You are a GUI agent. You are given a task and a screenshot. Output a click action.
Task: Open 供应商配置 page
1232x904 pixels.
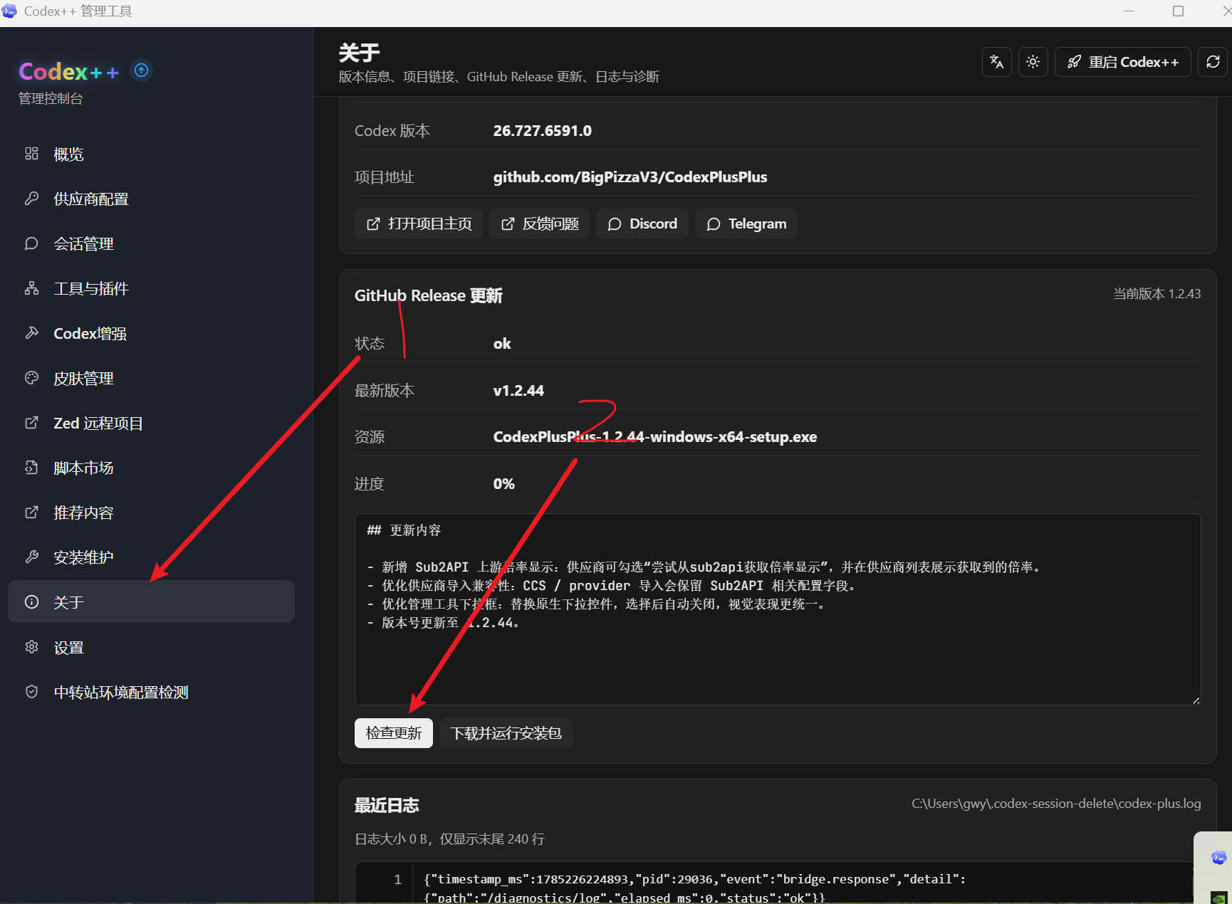pyautogui.click(x=151, y=199)
